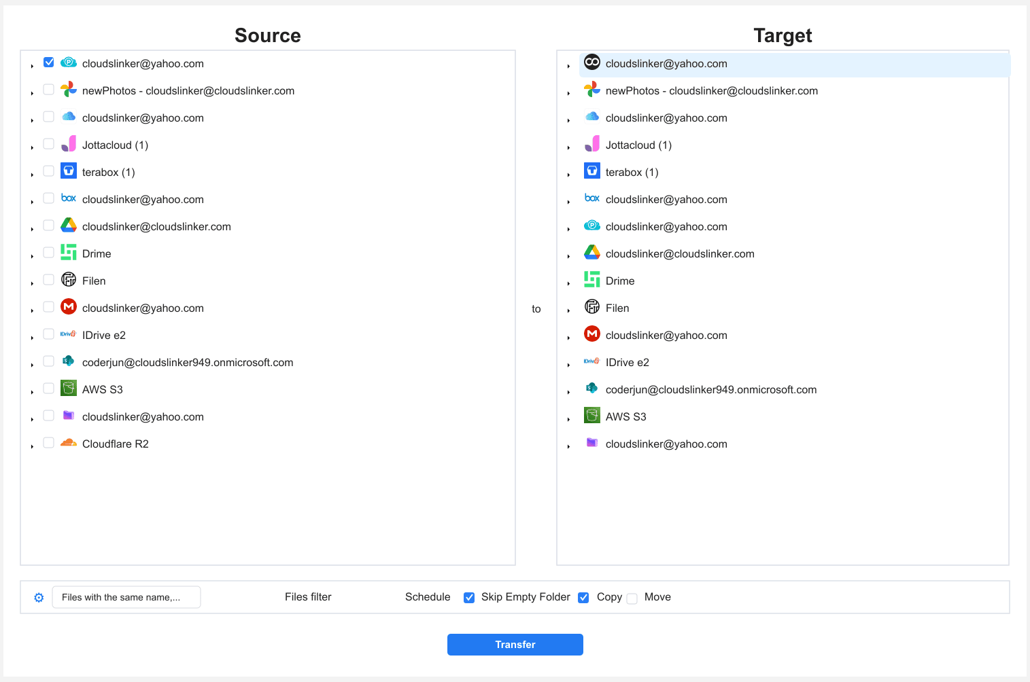
Task: Click the IDrive e2 icon in Source list
Action: (69, 334)
